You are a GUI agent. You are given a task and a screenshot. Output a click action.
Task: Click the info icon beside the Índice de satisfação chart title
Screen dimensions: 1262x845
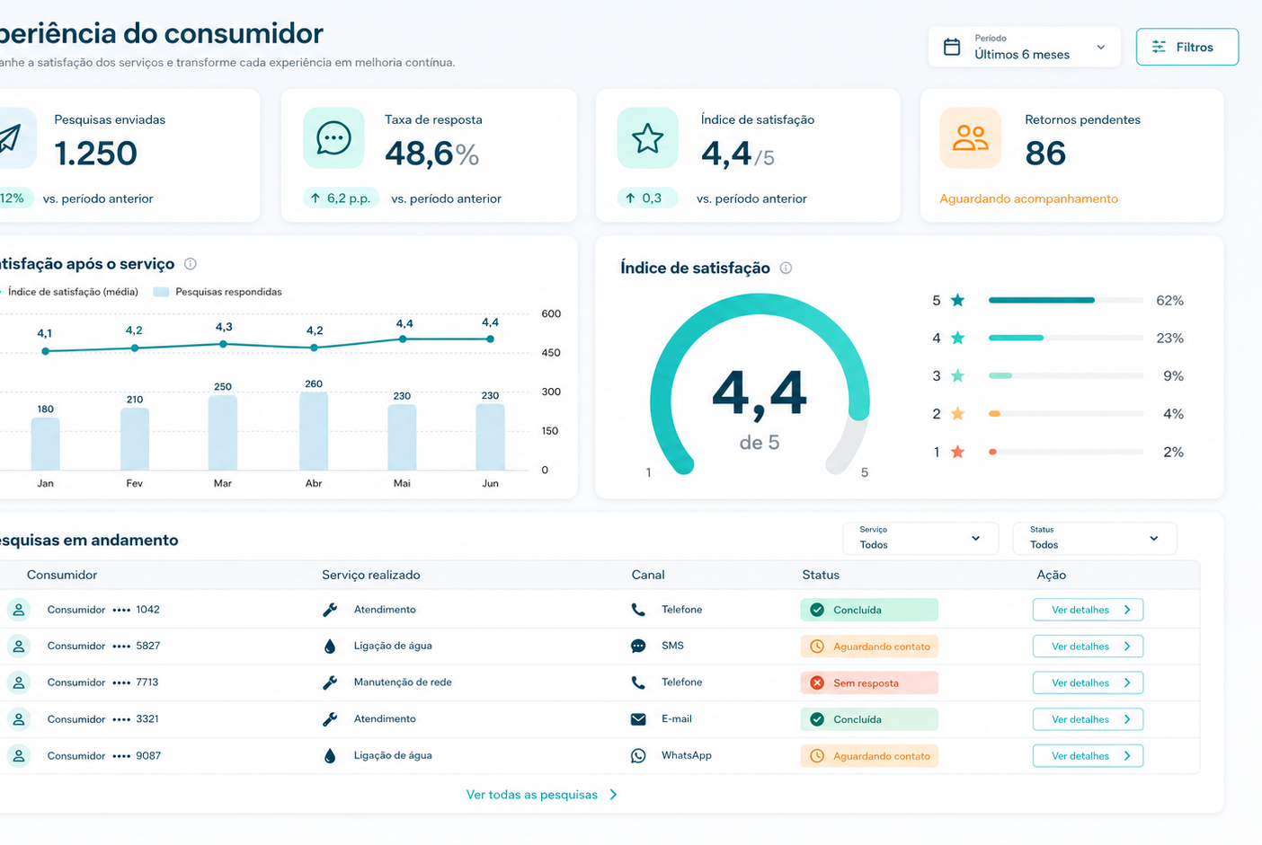point(786,268)
